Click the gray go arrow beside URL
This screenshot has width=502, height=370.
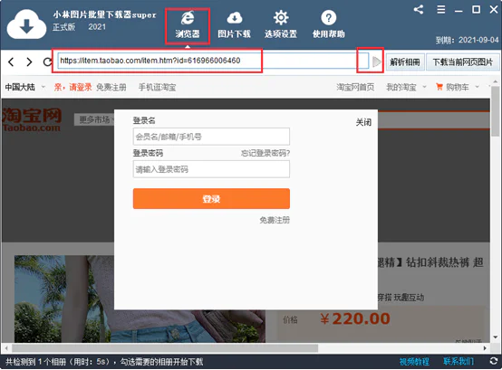click(377, 62)
